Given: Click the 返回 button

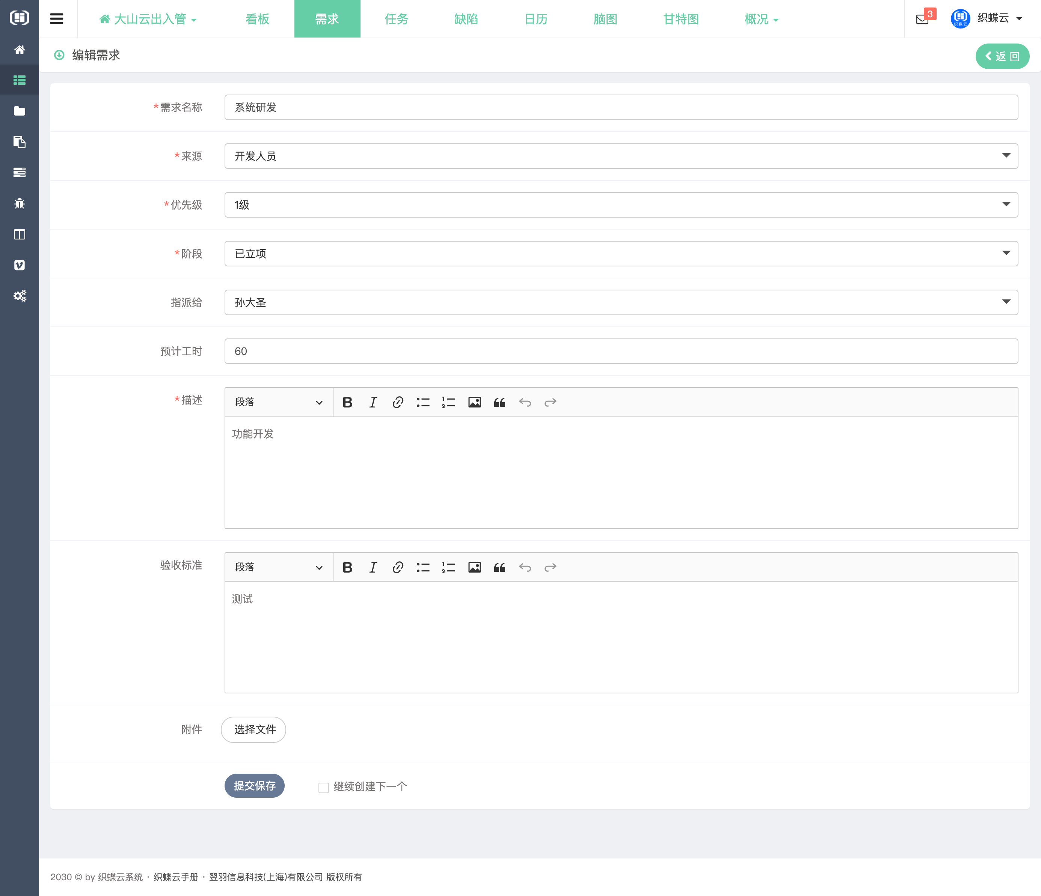Looking at the screenshot, I should tap(1002, 56).
